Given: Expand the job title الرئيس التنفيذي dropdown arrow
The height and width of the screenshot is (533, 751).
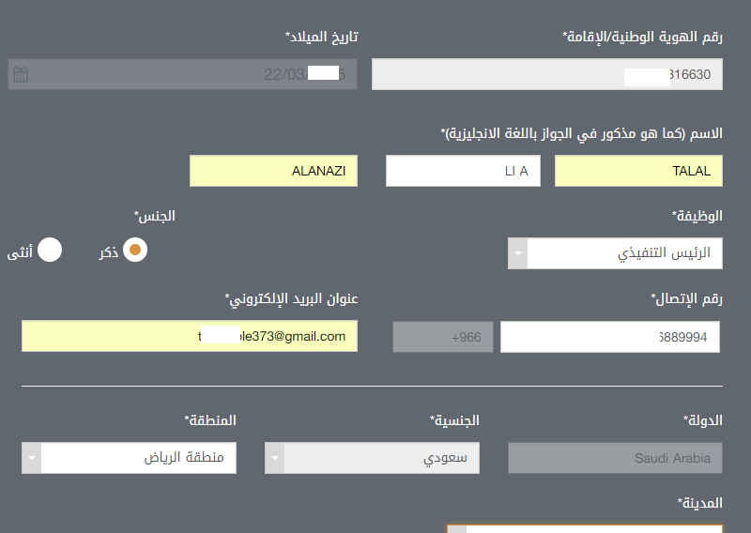Looking at the screenshot, I should point(518,253).
